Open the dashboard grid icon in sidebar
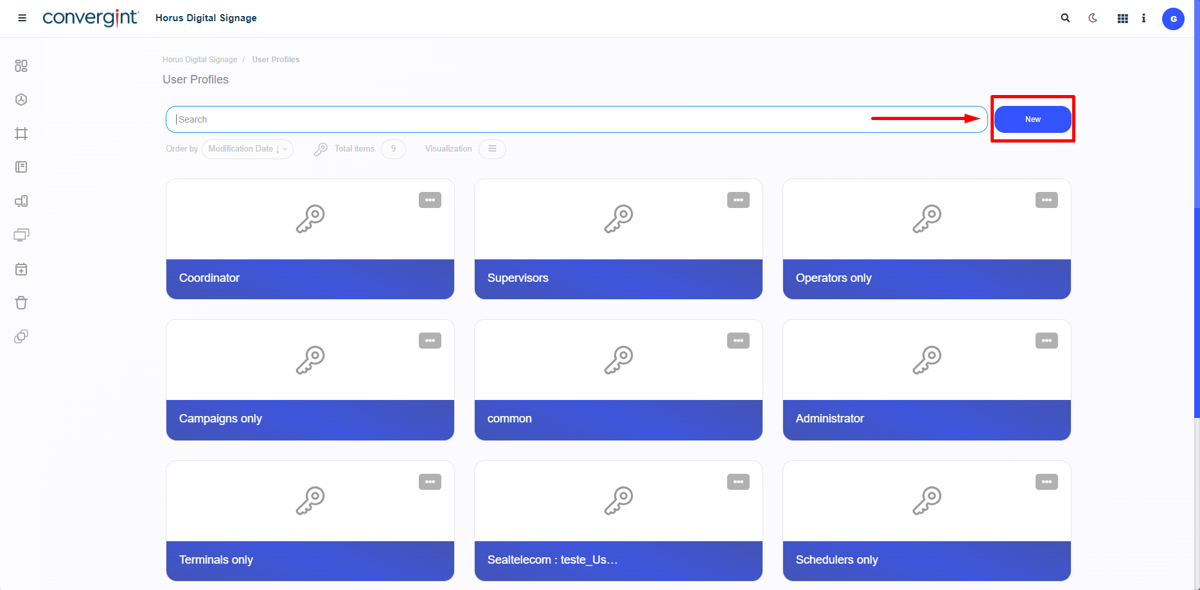 [21, 65]
